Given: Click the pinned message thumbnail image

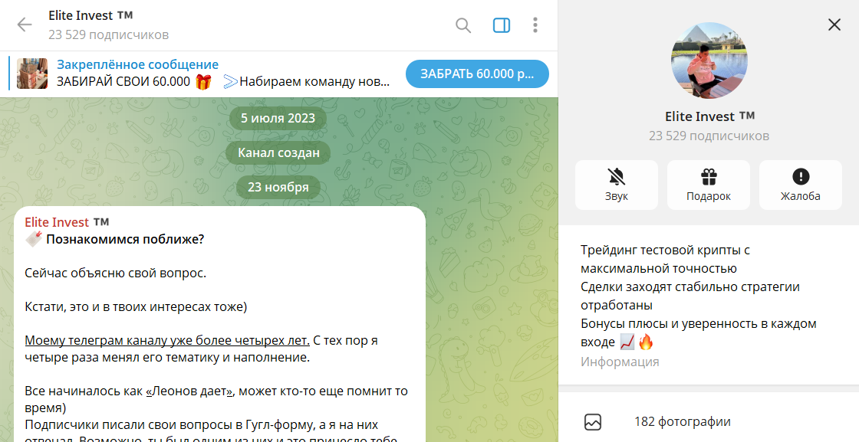Looking at the screenshot, I should point(32,74).
